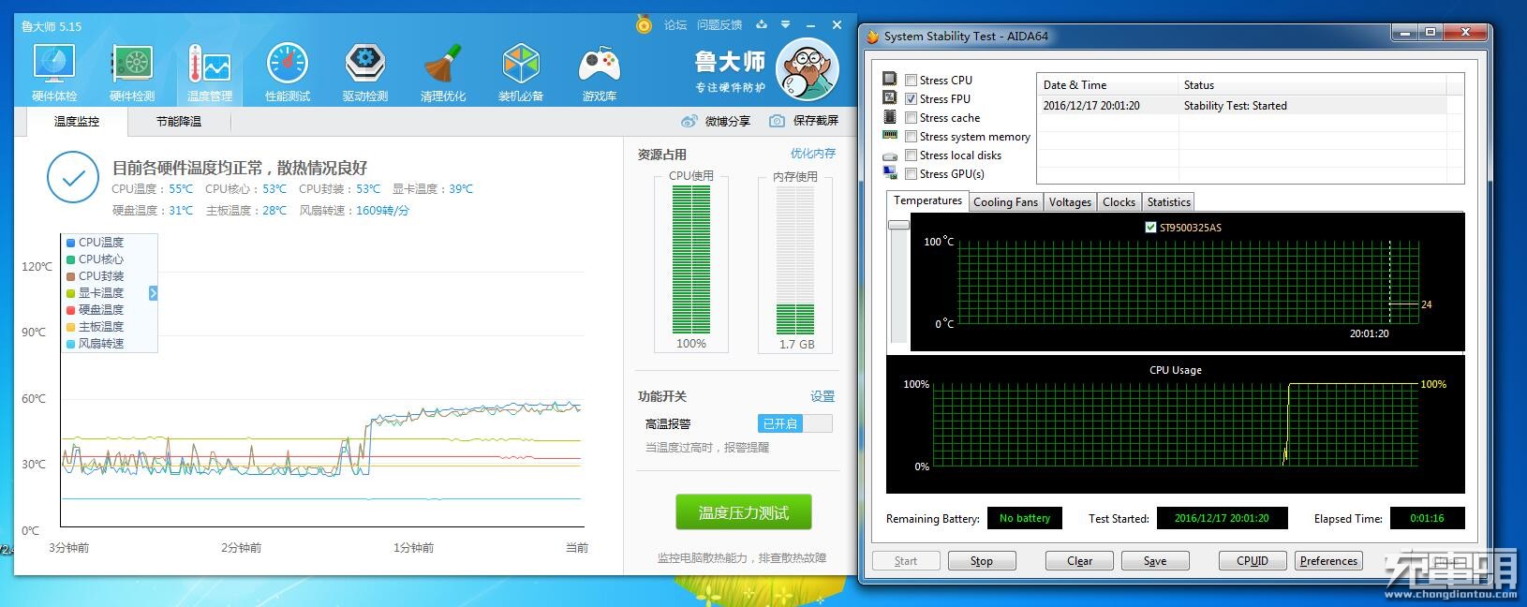The image size is (1527, 607).
Task: Click the 微博分享 Weibo icon
Action: tap(689, 121)
